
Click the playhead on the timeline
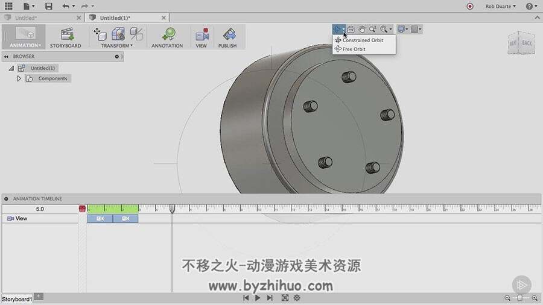172,209
